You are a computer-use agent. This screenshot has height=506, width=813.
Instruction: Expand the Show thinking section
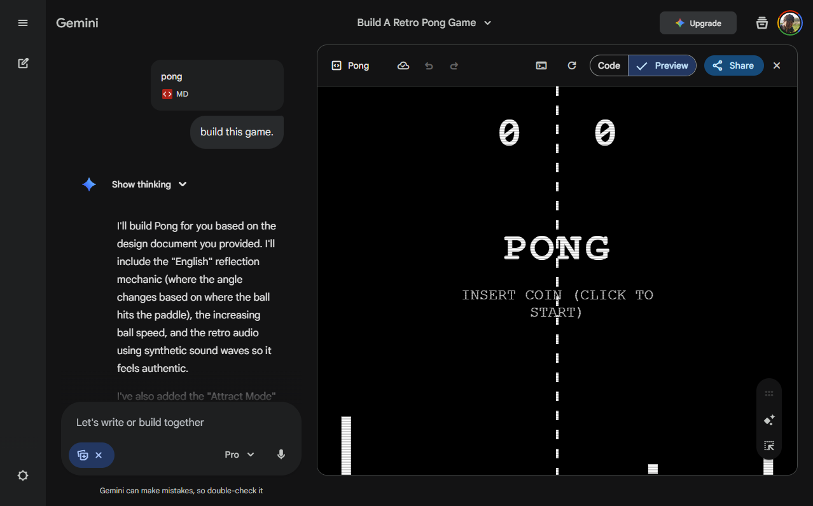(149, 184)
